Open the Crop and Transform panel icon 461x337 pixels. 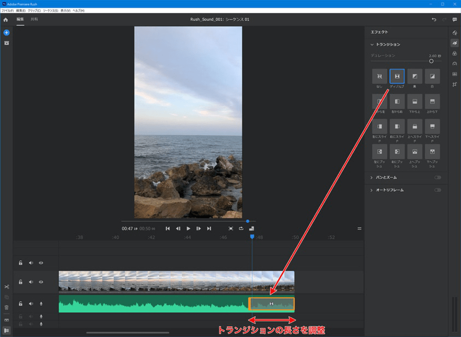pyautogui.click(x=454, y=84)
